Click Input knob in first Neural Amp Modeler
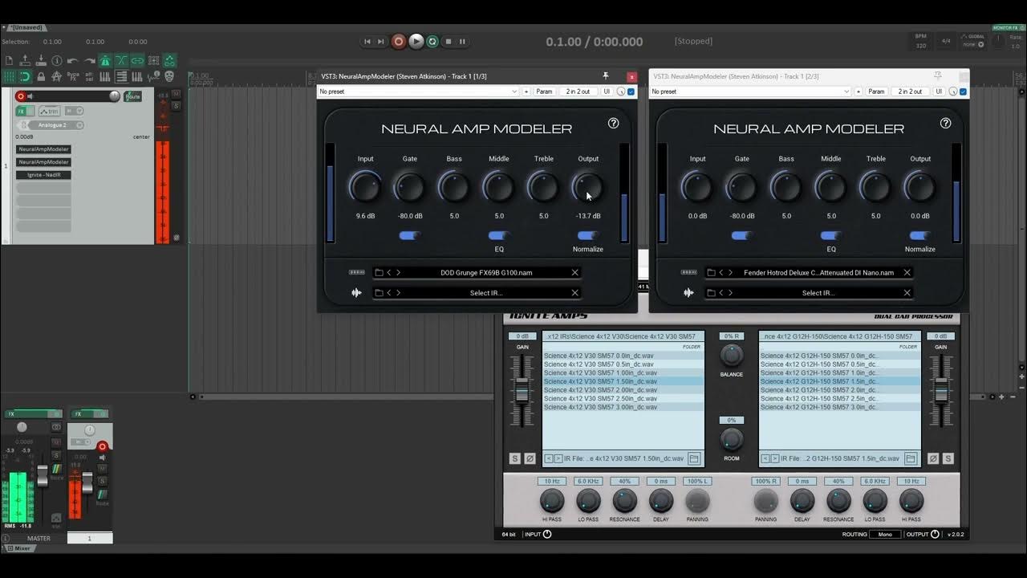1027x578 pixels. pyautogui.click(x=365, y=187)
